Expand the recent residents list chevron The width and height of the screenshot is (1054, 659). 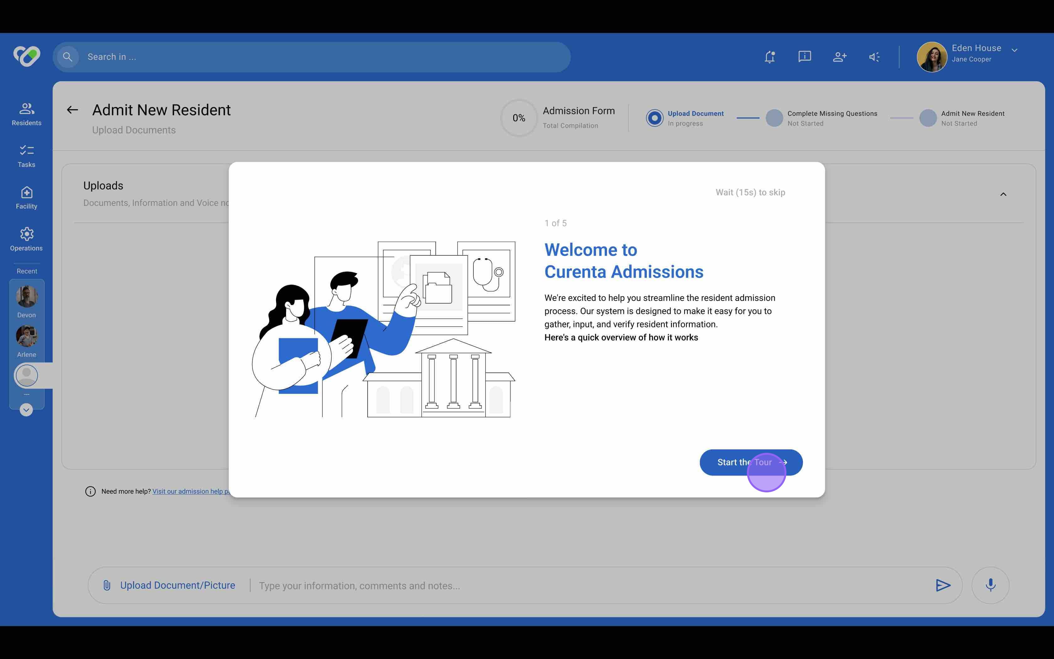pos(26,410)
